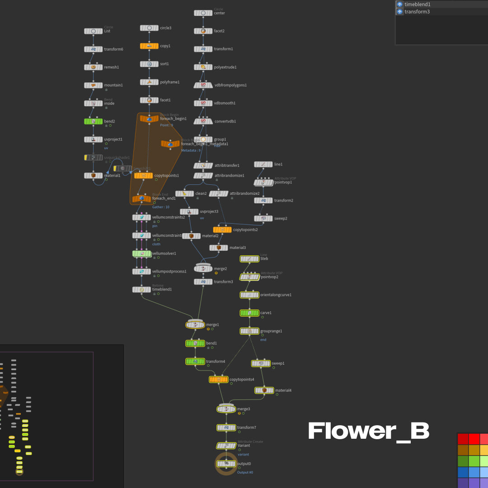Click the output0 node icon
The height and width of the screenshot is (488, 488).
coord(226,464)
